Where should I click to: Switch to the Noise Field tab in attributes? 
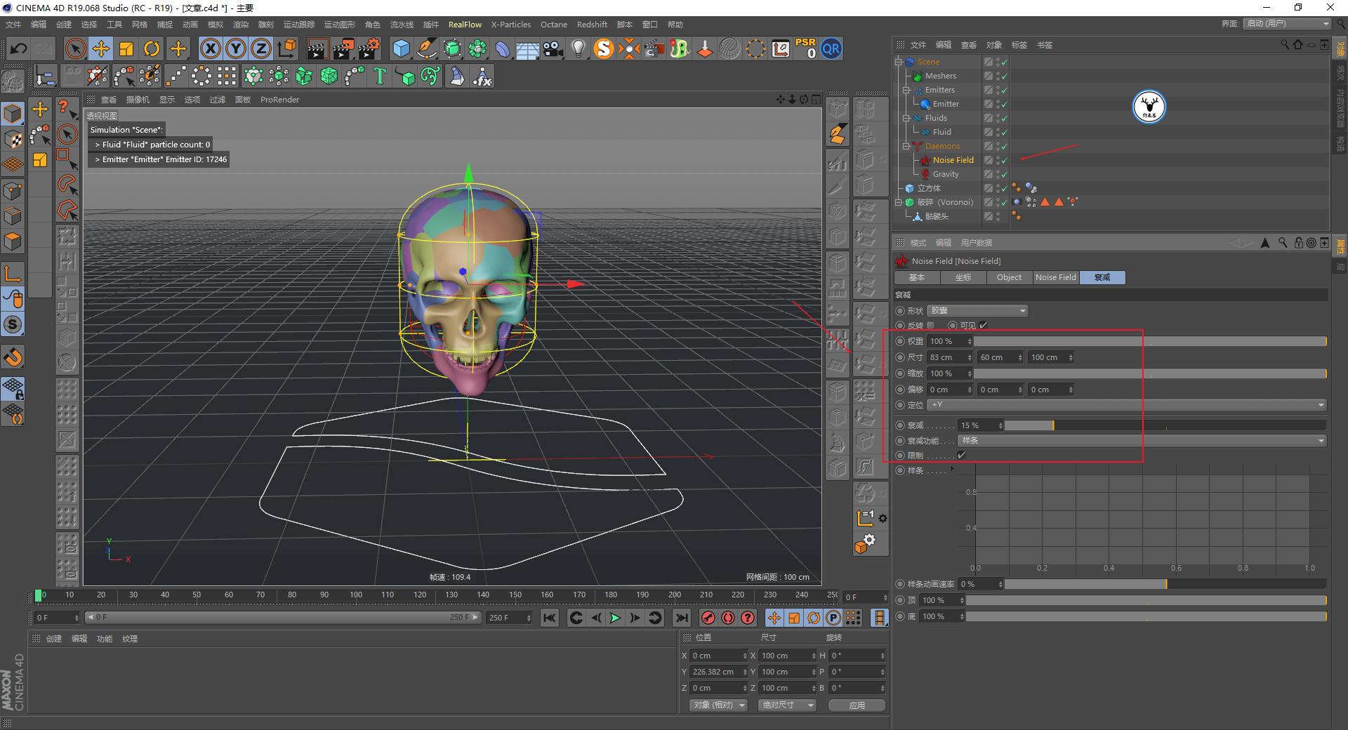[1056, 277]
